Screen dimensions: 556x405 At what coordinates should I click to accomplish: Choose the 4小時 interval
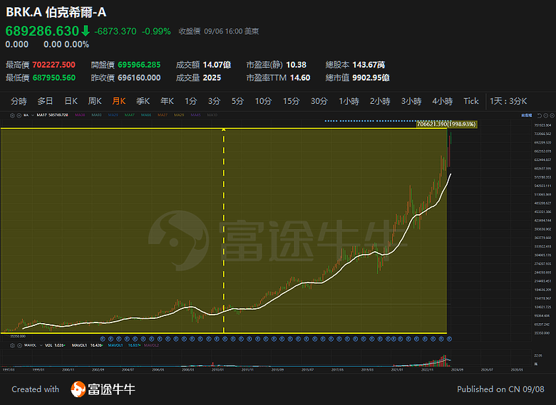[x=443, y=101]
